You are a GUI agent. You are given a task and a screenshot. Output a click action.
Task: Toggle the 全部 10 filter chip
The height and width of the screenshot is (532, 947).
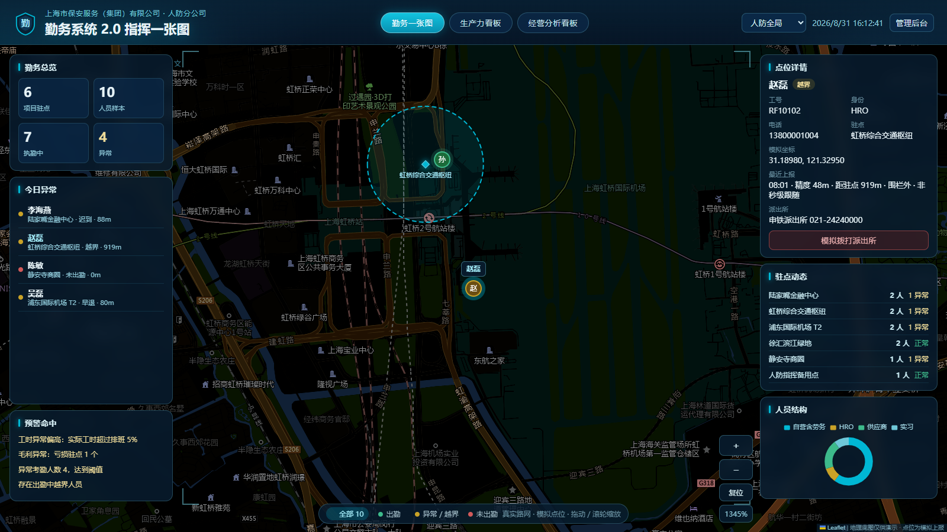(x=352, y=514)
